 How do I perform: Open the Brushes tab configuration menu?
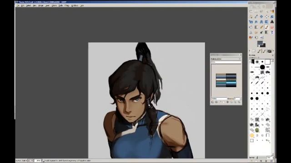(273, 55)
